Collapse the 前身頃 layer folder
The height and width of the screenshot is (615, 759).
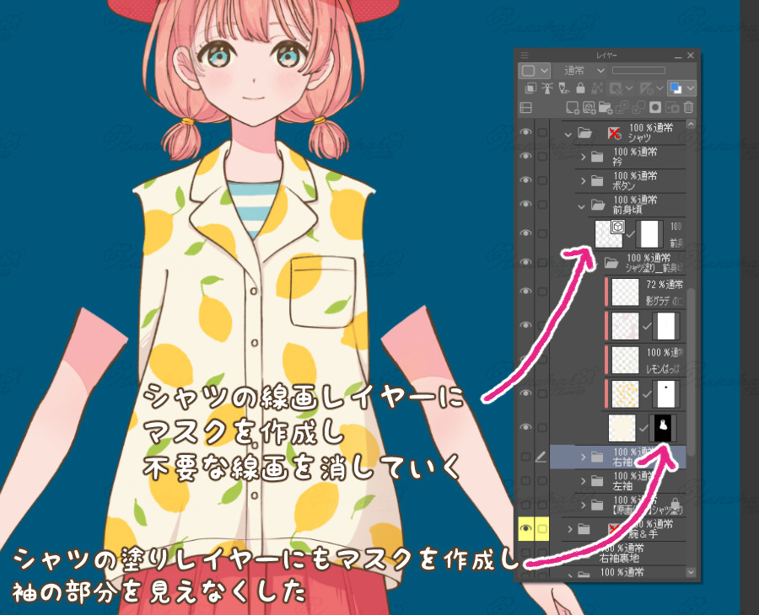[x=582, y=204]
